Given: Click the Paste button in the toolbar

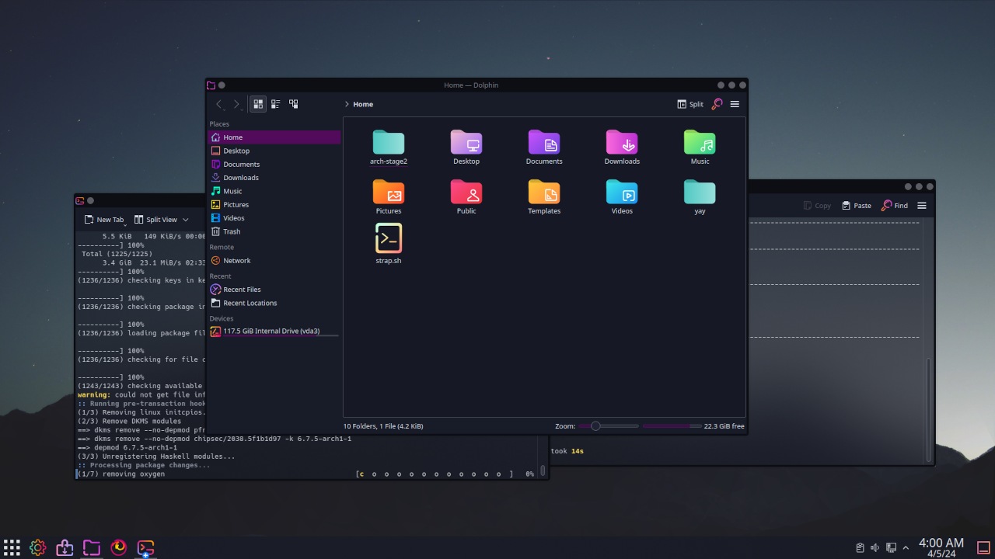Looking at the screenshot, I should 855,205.
